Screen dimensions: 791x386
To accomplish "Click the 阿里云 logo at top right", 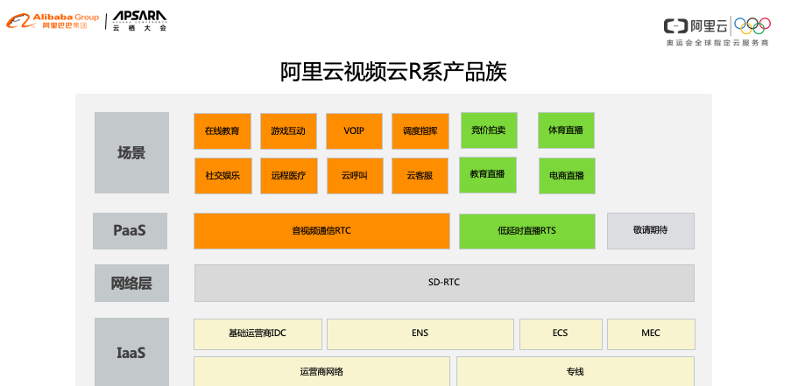I will [x=696, y=25].
